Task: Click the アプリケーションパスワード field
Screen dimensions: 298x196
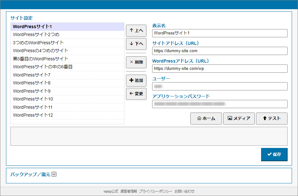Action: (220, 104)
